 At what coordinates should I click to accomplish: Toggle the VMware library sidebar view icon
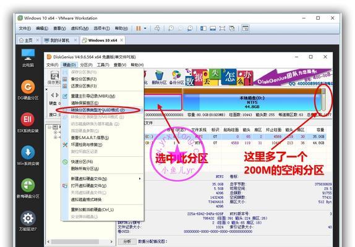tap(203, 28)
